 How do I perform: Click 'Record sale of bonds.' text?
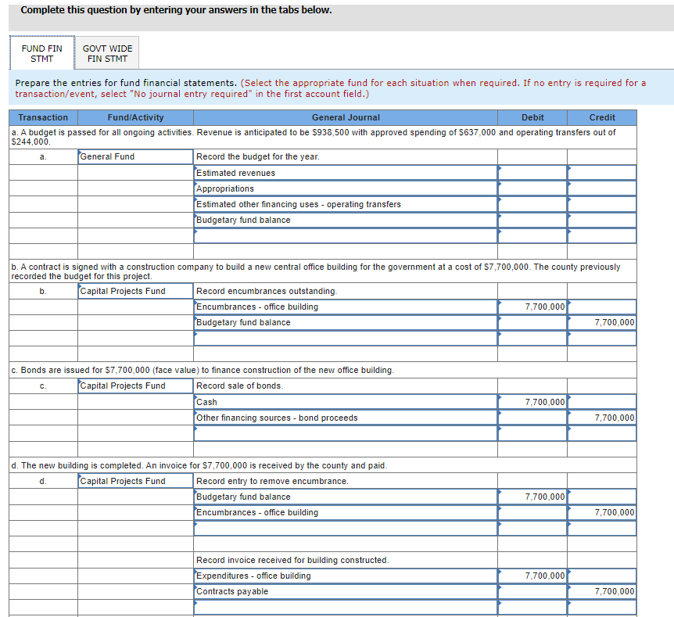[x=239, y=386]
